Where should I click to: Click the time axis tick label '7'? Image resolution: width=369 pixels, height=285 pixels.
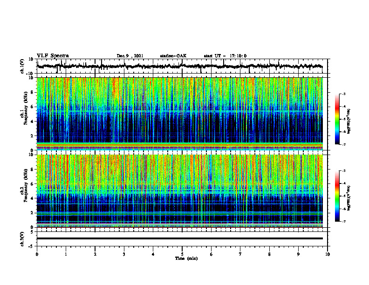pos(240,254)
